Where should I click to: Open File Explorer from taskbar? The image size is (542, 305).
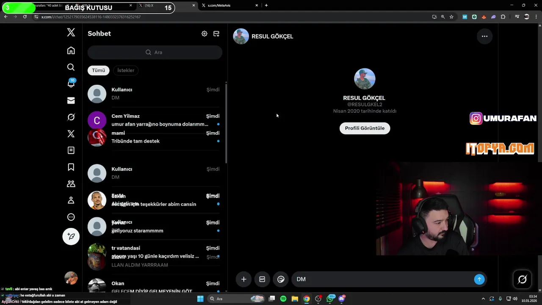click(295, 299)
